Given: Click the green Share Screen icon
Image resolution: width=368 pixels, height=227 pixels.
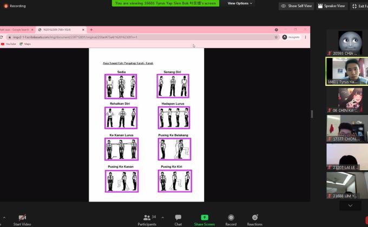Looking at the screenshot, I should click(x=205, y=217).
